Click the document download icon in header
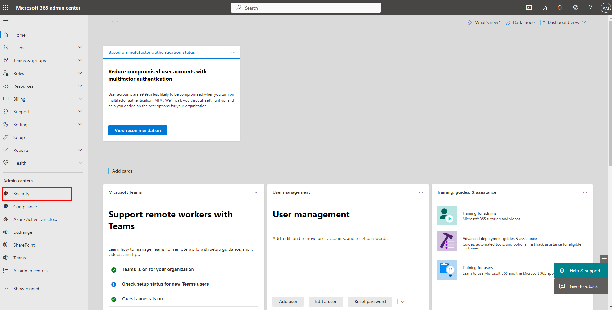Screen dimensions: 612x310 click(x=544, y=8)
